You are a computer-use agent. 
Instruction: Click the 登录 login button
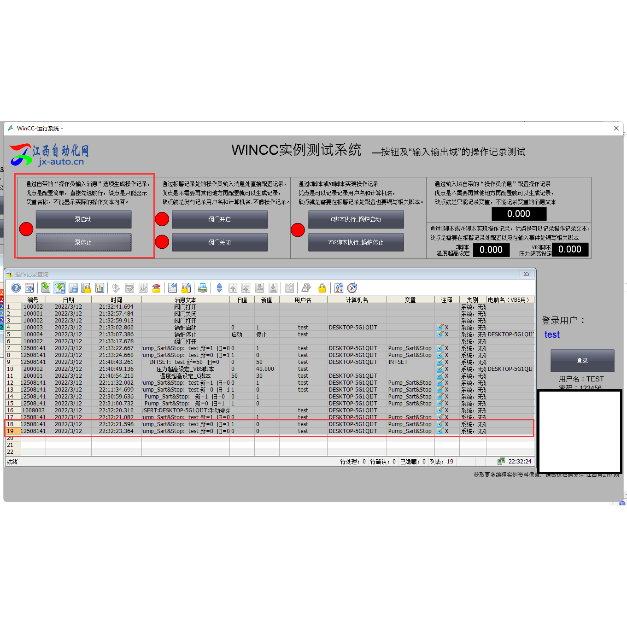pos(582,361)
